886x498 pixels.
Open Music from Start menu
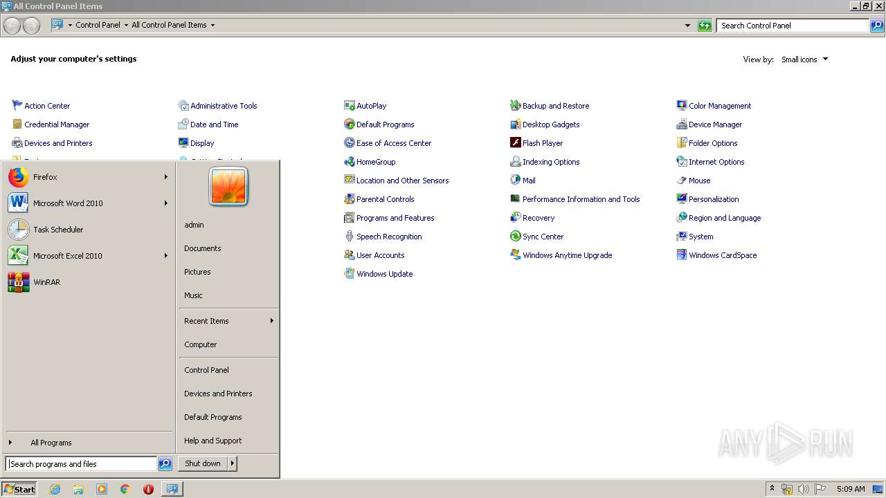point(193,295)
